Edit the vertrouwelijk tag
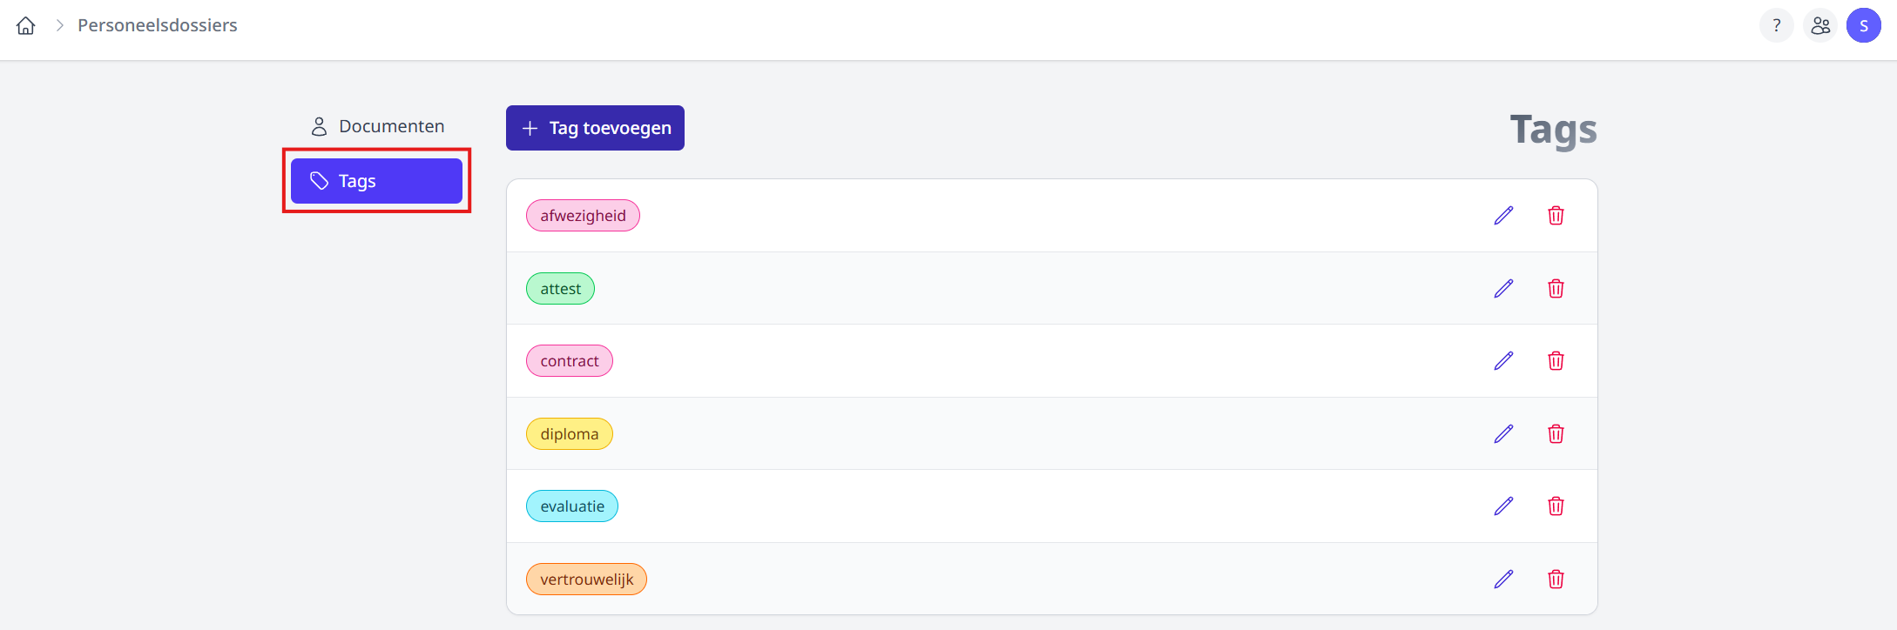 tap(1503, 580)
